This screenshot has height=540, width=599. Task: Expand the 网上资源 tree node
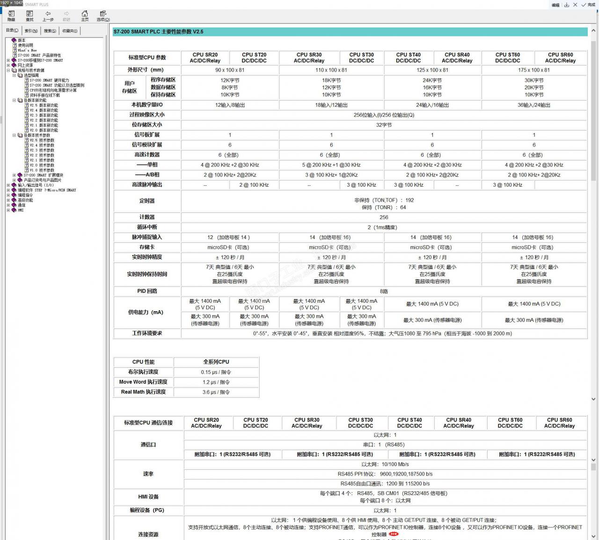[8, 65]
